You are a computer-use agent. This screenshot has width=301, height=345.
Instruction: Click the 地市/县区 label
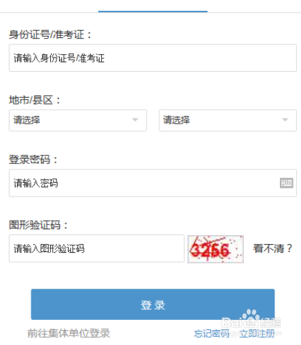coord(35,100)
